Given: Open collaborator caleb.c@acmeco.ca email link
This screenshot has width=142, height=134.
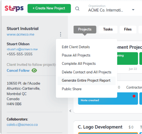Looking at the screenshot, I should [22, 125].
